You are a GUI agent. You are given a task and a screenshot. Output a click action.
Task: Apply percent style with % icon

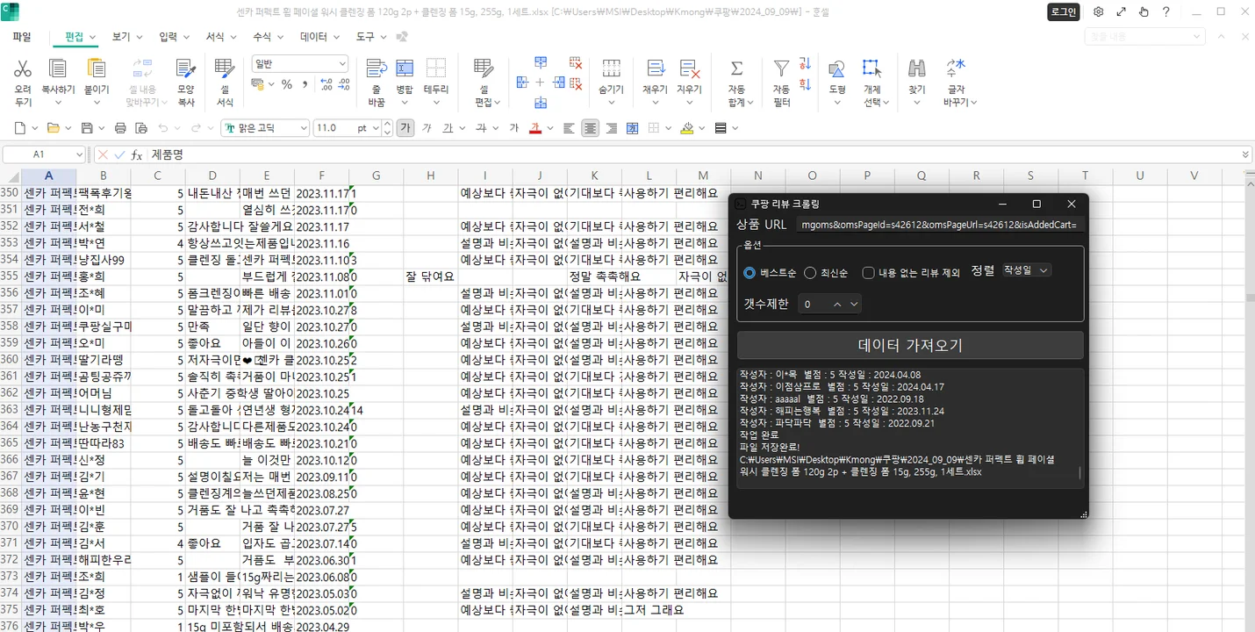286,84
